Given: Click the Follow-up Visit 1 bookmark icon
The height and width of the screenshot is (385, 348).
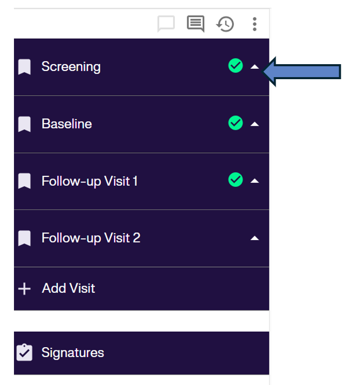Looking at the screenshot, I should pyautogui.click(x=24, y=181).
